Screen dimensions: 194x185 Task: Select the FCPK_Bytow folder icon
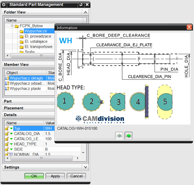tap(17, 26)
